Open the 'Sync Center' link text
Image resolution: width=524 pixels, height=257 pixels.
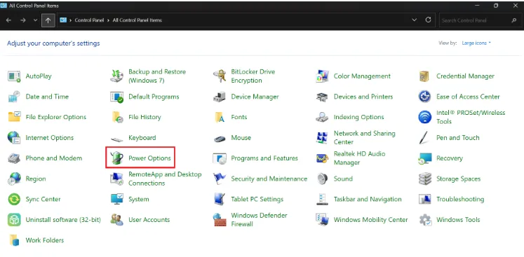(43, 200)
